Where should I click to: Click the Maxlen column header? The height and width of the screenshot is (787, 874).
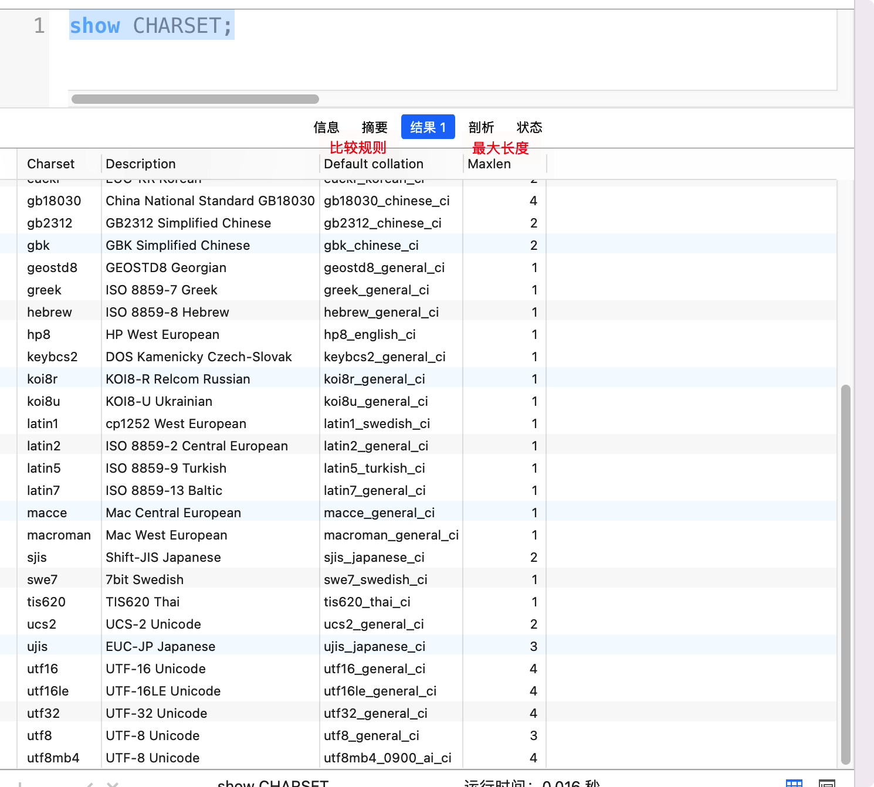tap(489, 164)
